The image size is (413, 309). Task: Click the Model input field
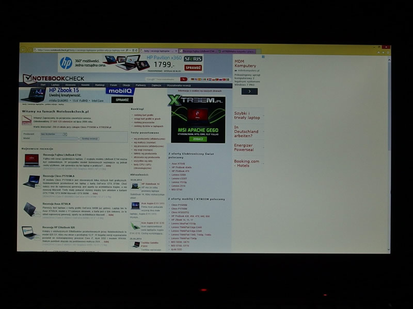[59, 139]
